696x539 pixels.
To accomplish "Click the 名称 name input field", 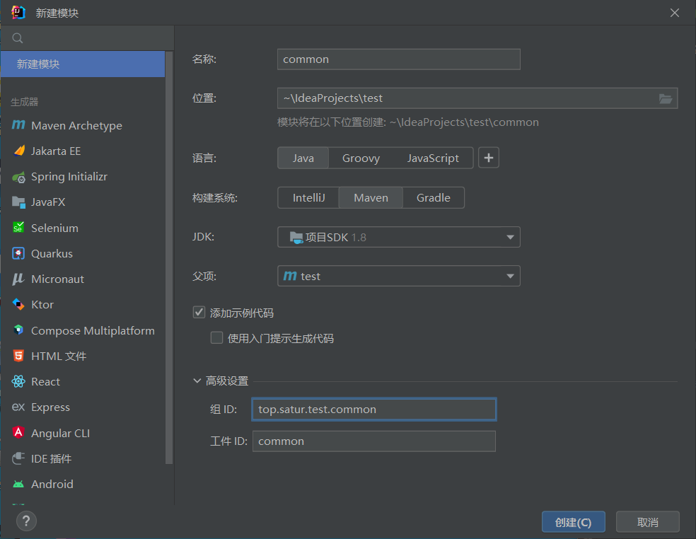I will [x=399, y=59].
